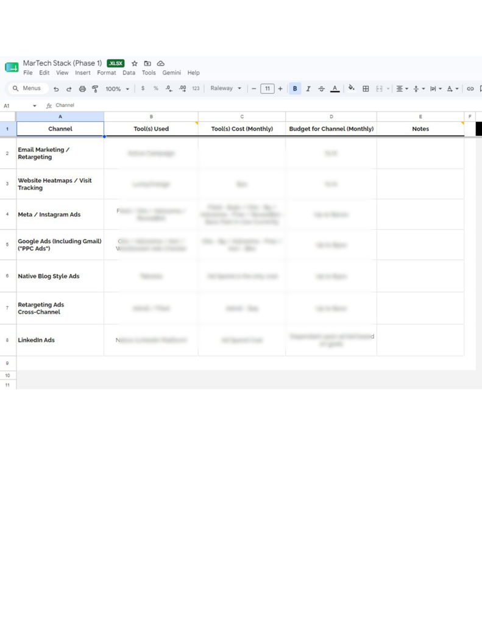The width and height of the screenshot is (482, 624).
Task: Toggle bold formatting
Action: pos(295,89)
